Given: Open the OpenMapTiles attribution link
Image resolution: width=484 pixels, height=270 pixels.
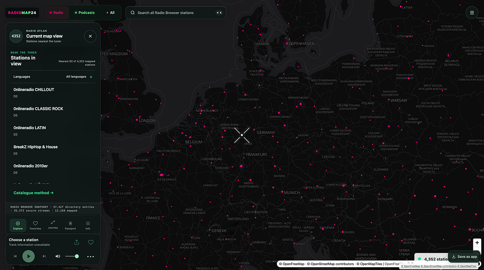Looking at the screenshot, I should point(369,264).
